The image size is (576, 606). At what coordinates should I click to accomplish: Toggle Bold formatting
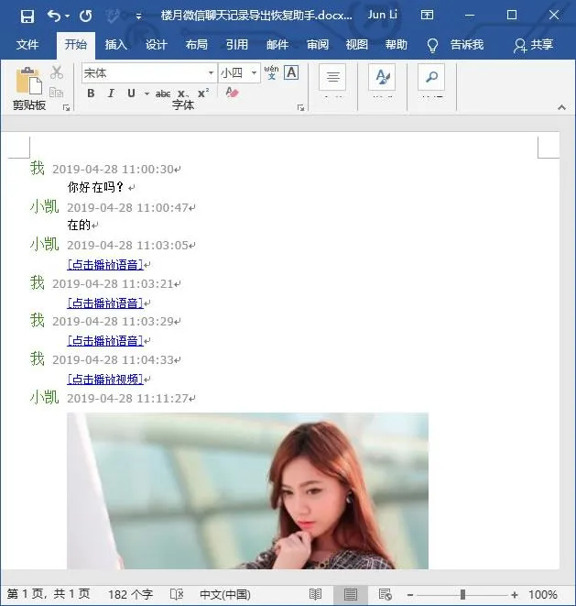pyautogui.click(x=91, y=94)
